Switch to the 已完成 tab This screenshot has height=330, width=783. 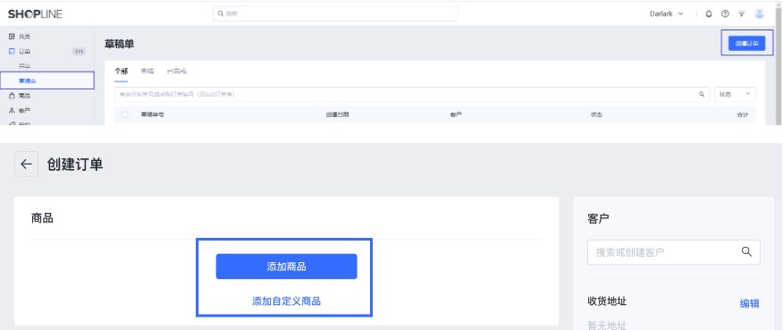tap(177, 71)
